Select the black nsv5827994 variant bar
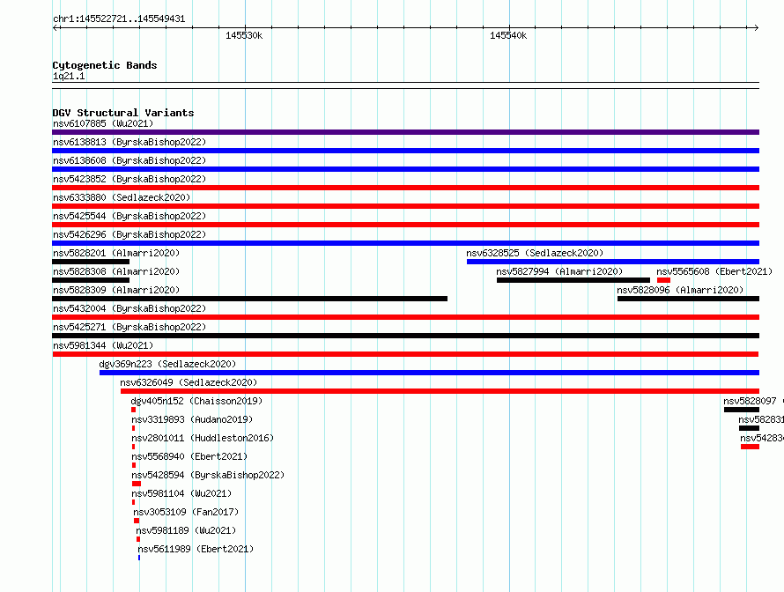 (573, 280)
